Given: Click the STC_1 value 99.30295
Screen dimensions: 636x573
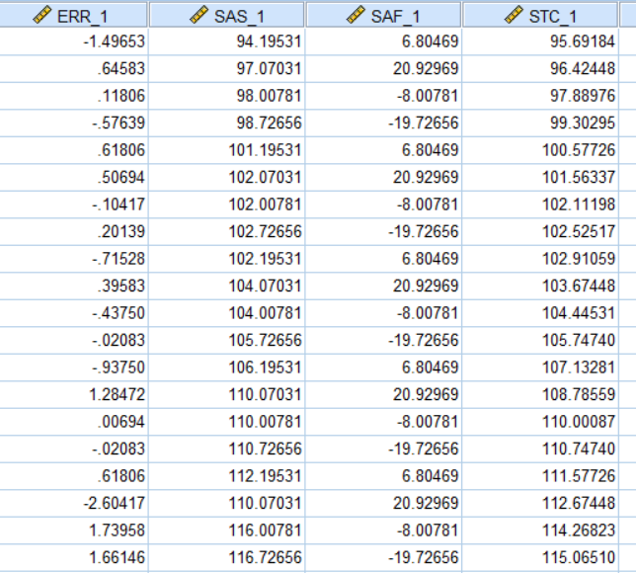Looking at the screenshot, I should tap(583, 123).
